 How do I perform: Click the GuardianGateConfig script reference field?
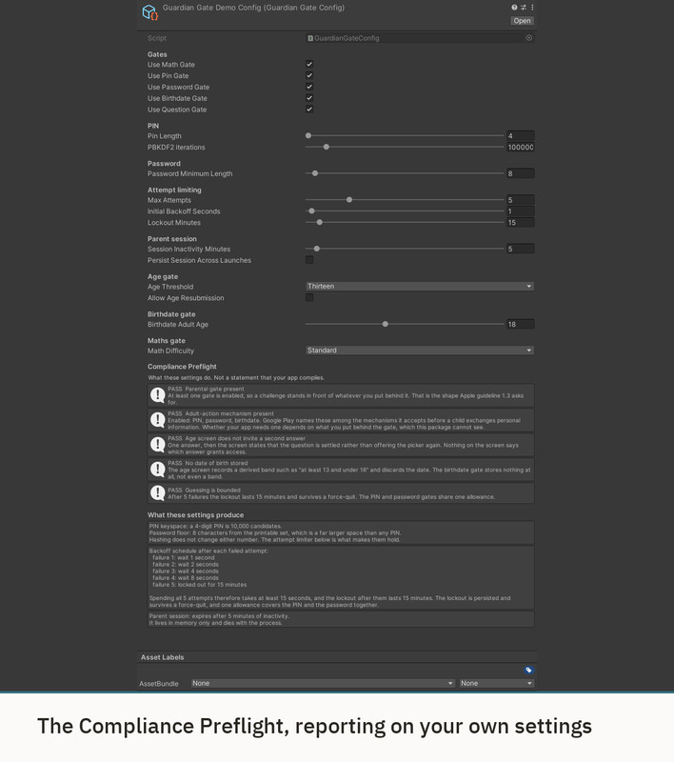click(x=420, y=38)
